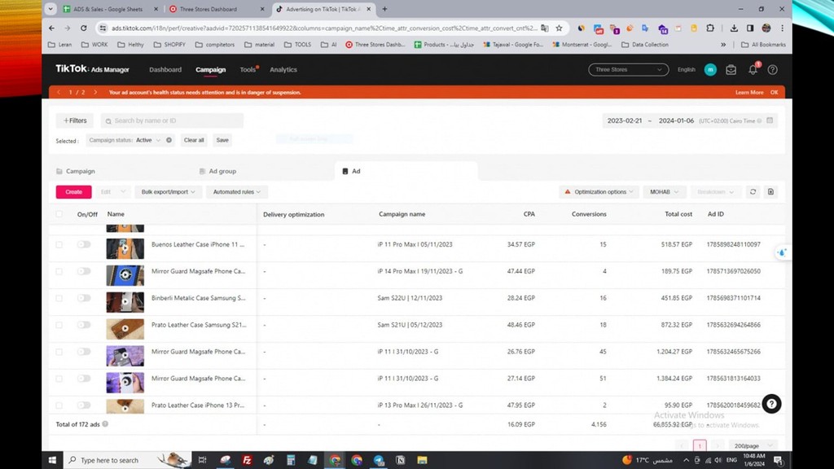Image resolution: width=834 pixels, height=469 pixels.
Task: Open FileZilla from the taskbar
Action: coord(247,460)
